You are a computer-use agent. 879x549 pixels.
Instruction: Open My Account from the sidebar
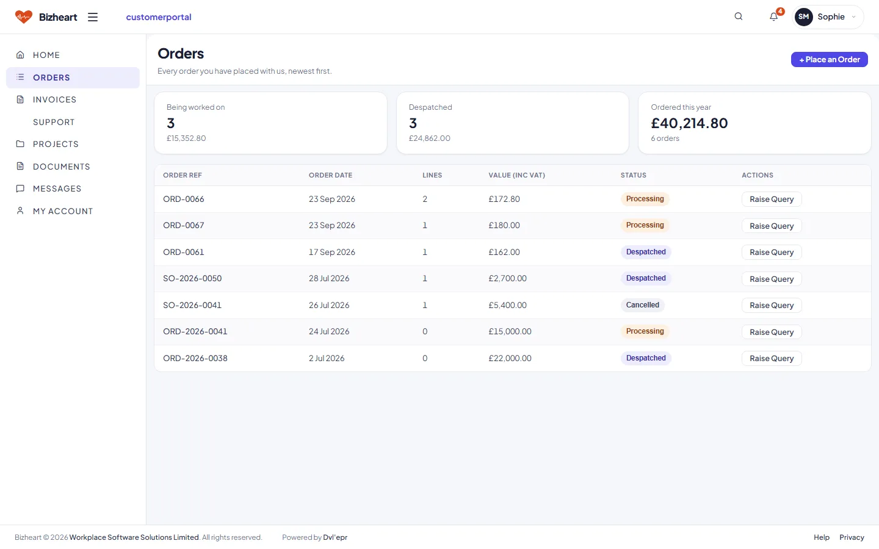(x=73, y=211)
